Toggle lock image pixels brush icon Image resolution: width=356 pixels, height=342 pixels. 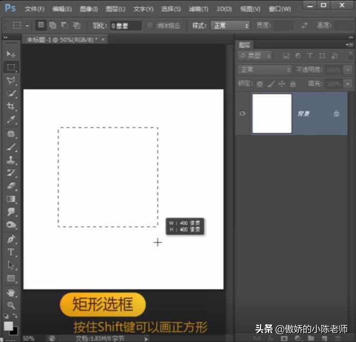(271, 84)
